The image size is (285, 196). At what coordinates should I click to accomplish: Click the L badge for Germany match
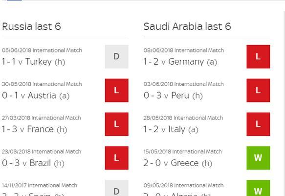coord(258,57)
